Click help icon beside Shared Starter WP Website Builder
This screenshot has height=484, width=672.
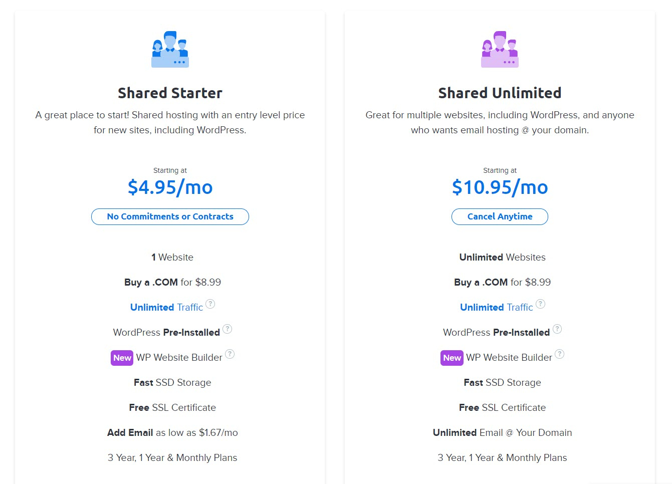[x=230, y=354]
